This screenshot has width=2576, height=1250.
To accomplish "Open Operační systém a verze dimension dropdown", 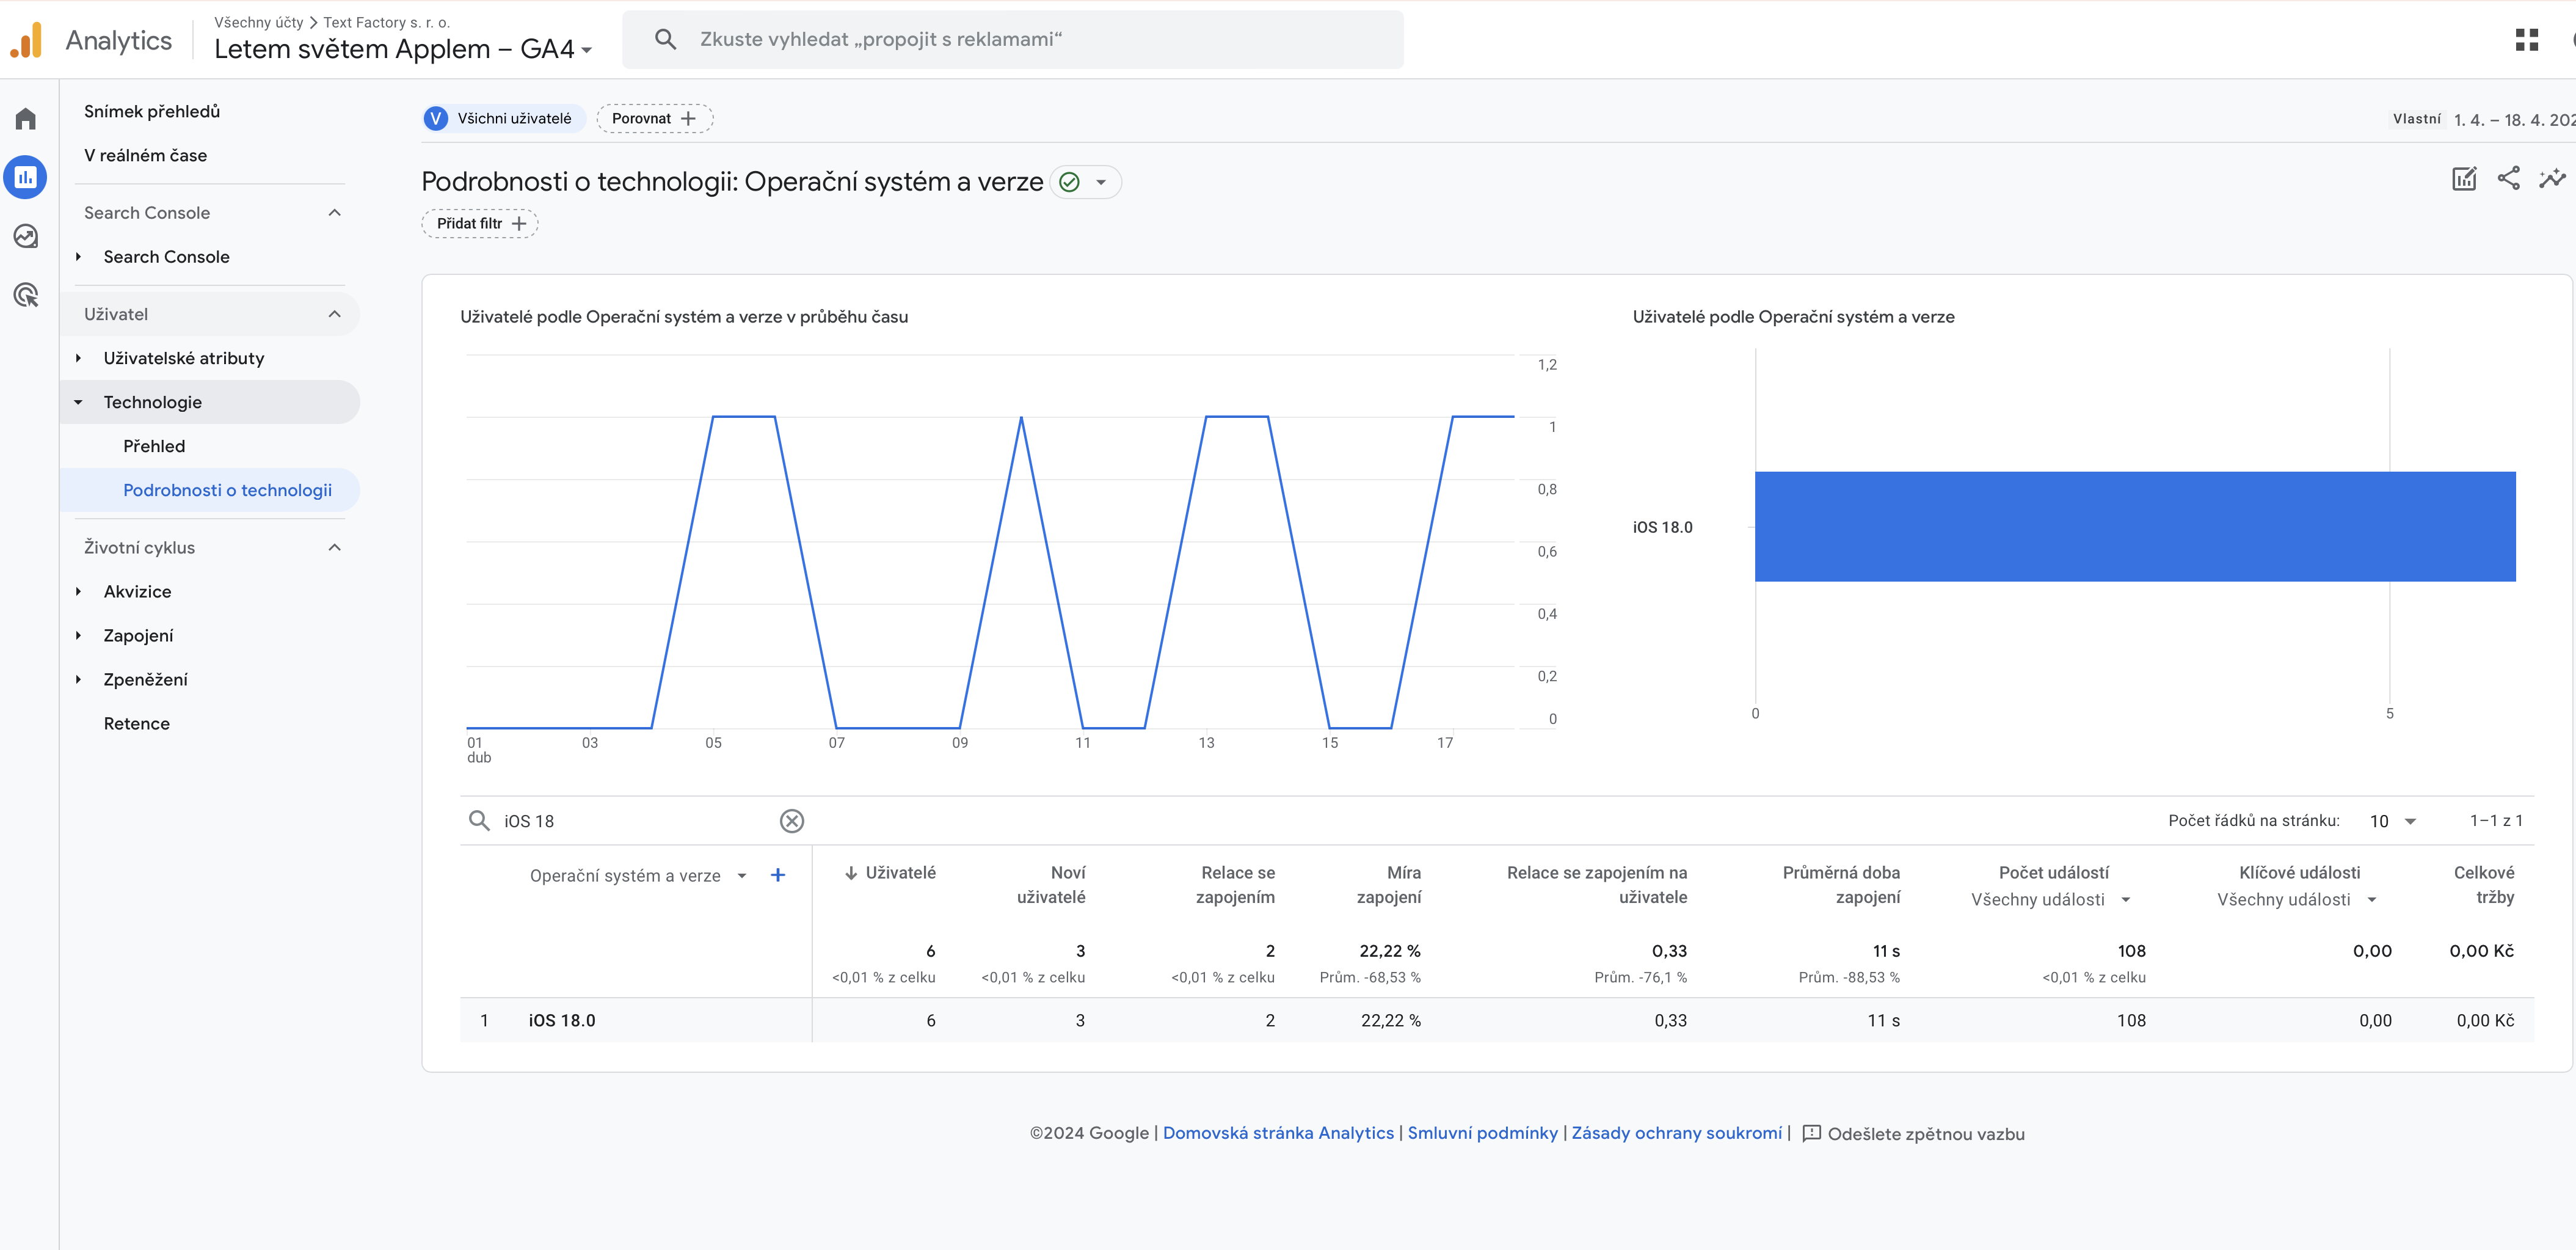I will (x=742, y=876).
